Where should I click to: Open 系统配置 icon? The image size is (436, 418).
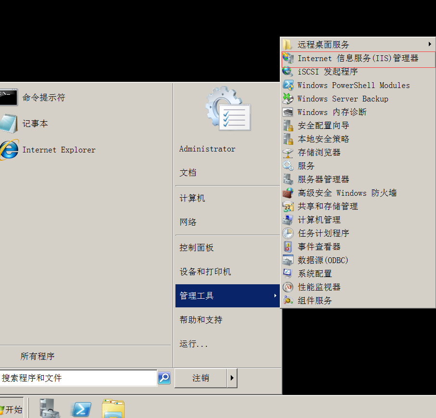[287, 273]
